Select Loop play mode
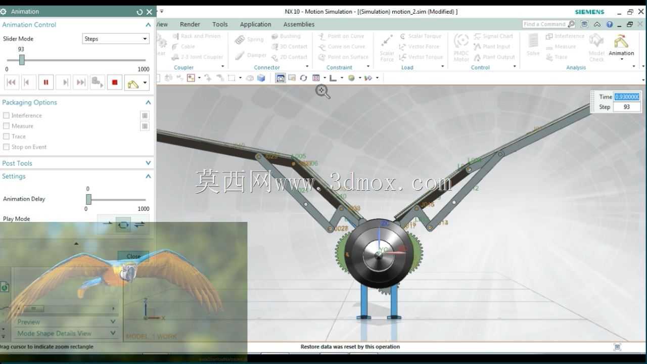 coord(123,224)
